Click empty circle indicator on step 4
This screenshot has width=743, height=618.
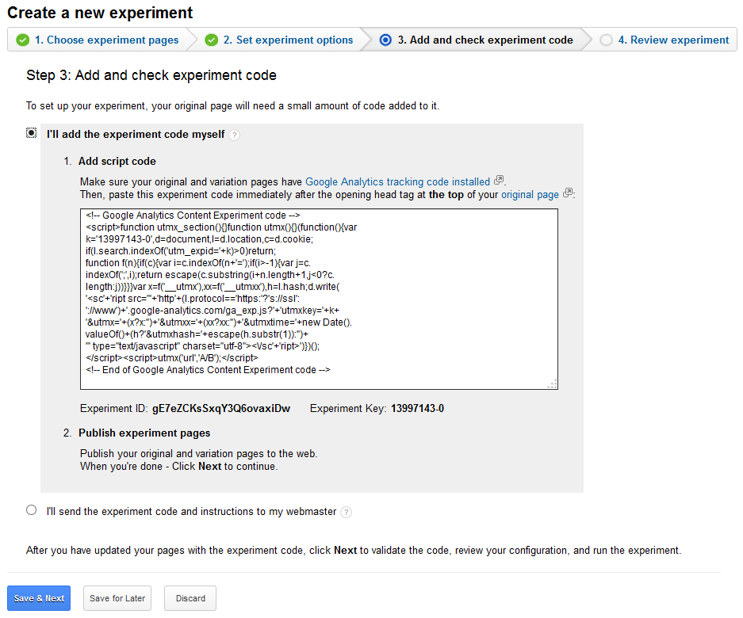pos(606,40)
